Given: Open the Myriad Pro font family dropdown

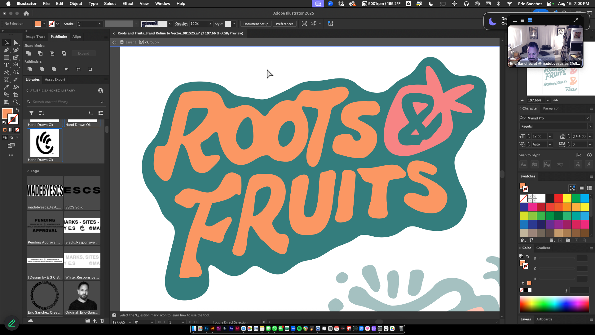Looking at the screenshot, I should (x=588, y=118).
